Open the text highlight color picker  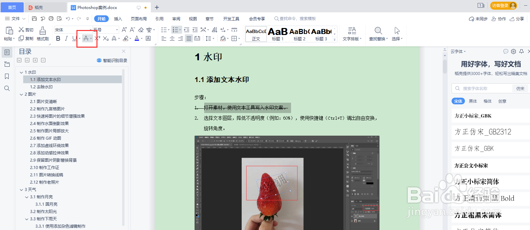click(130, 39)
